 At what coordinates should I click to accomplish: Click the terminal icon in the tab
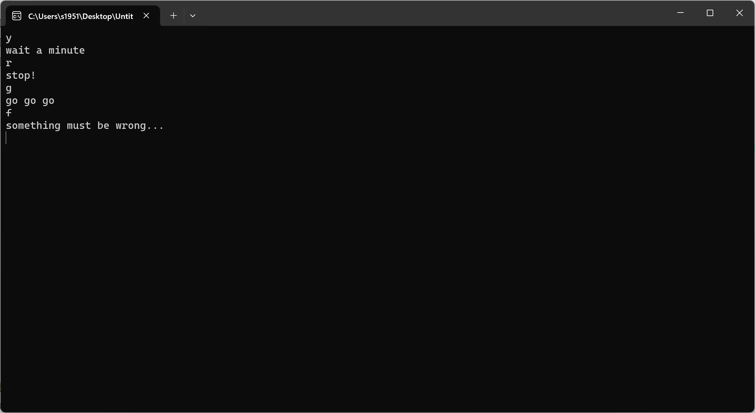point(17,16)
